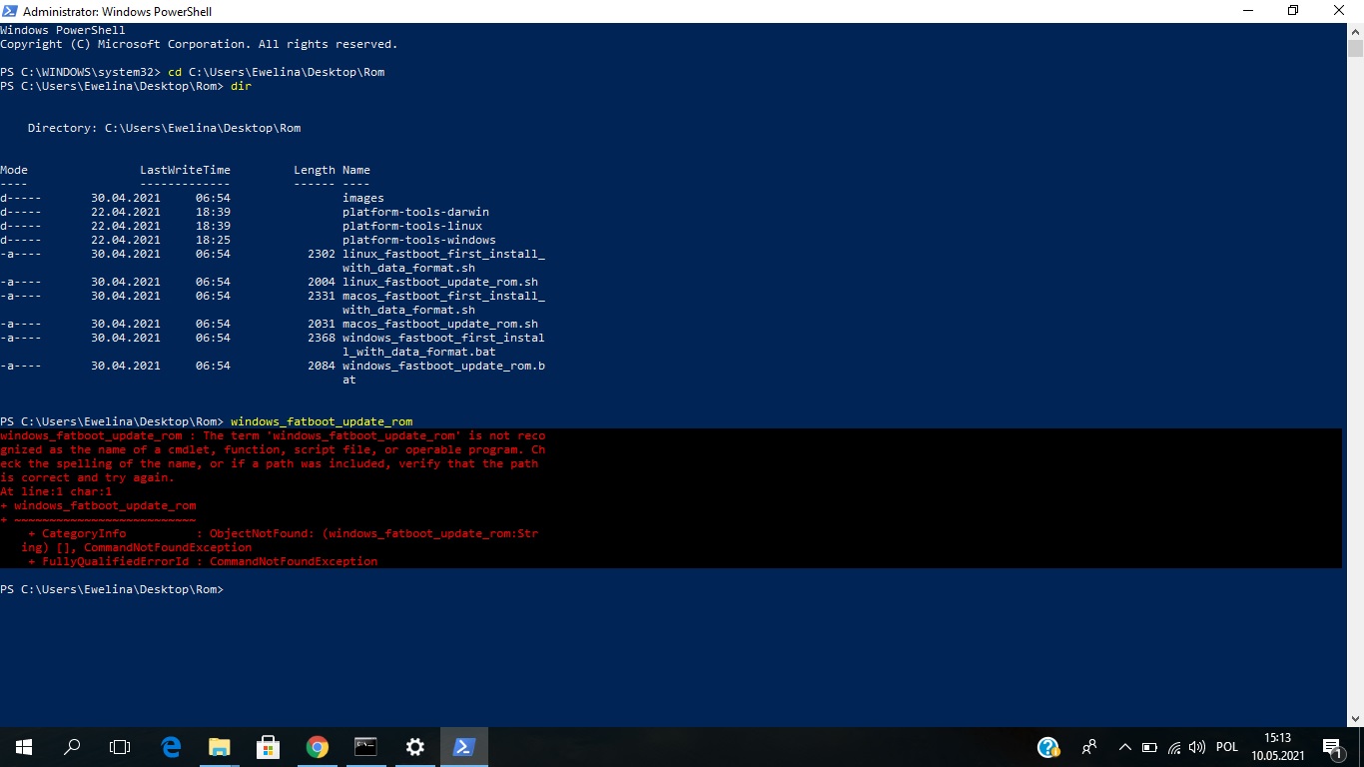Screen dimensions: 1364x767
Task: Open the clock showing 15:13
Action: pos(1278,747)
